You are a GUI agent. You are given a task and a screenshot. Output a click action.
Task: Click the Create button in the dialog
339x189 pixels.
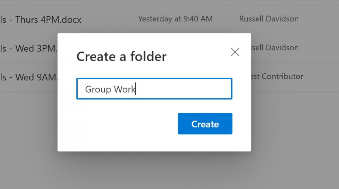(205, 123)
